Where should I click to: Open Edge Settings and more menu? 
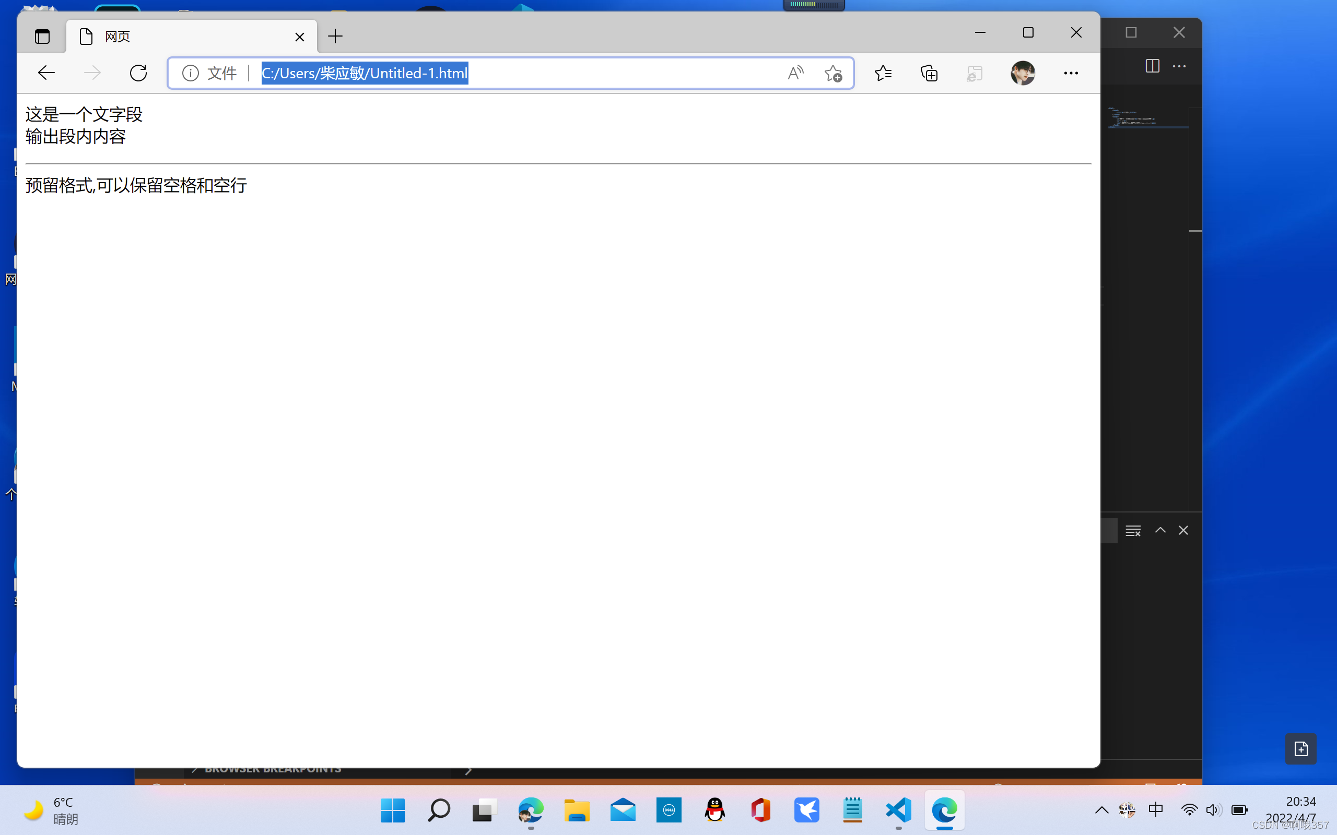(1071, 73)
